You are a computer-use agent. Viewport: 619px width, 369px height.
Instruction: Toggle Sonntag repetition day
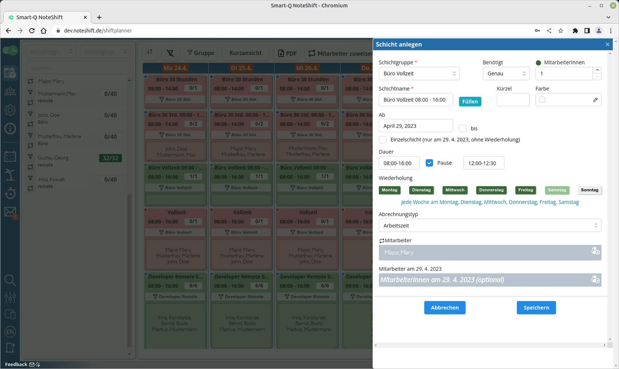point(590,190)
